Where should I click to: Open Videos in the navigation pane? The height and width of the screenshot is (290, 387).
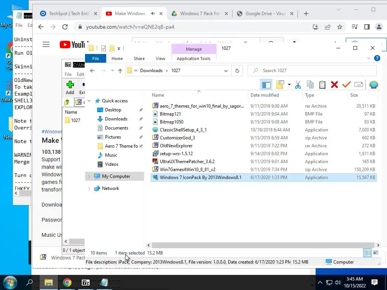[111, 164]
